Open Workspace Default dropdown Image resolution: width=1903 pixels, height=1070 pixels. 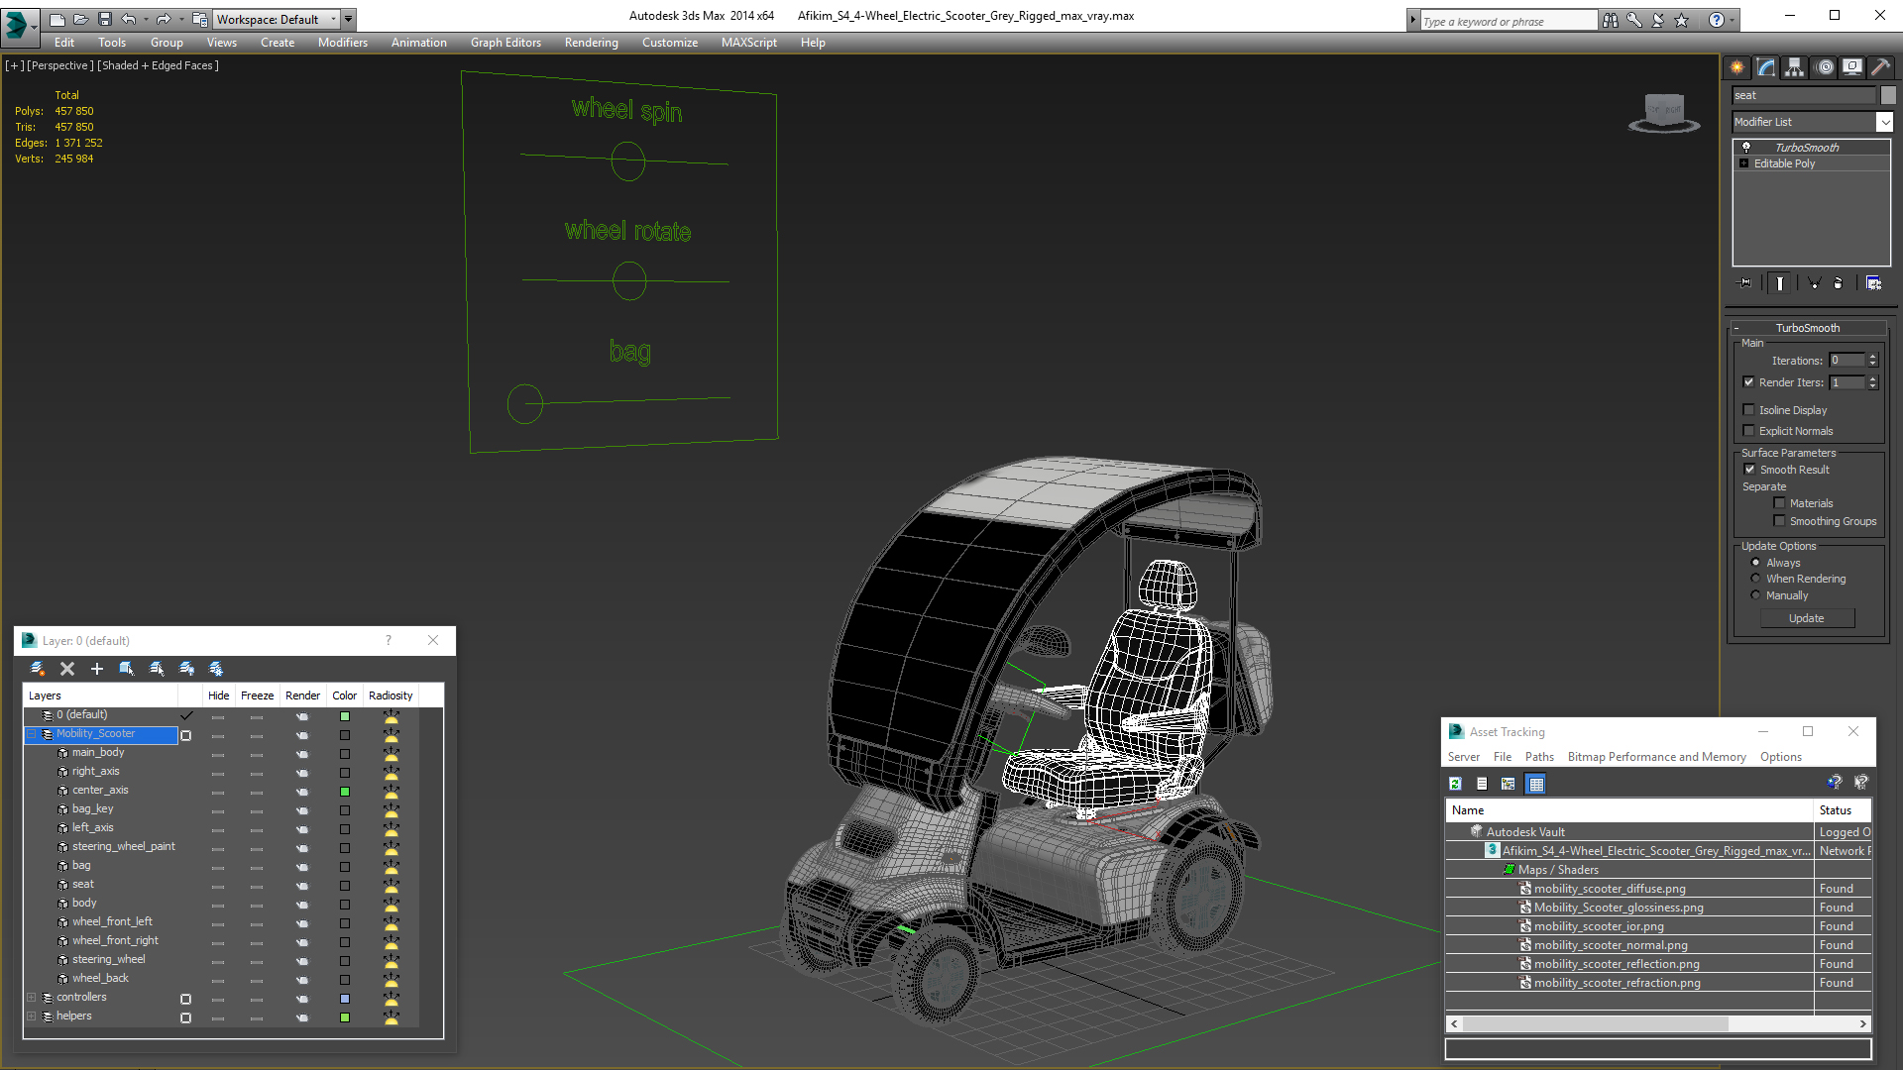[277, 19]
